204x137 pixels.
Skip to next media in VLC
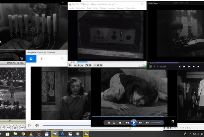point(82,65)
